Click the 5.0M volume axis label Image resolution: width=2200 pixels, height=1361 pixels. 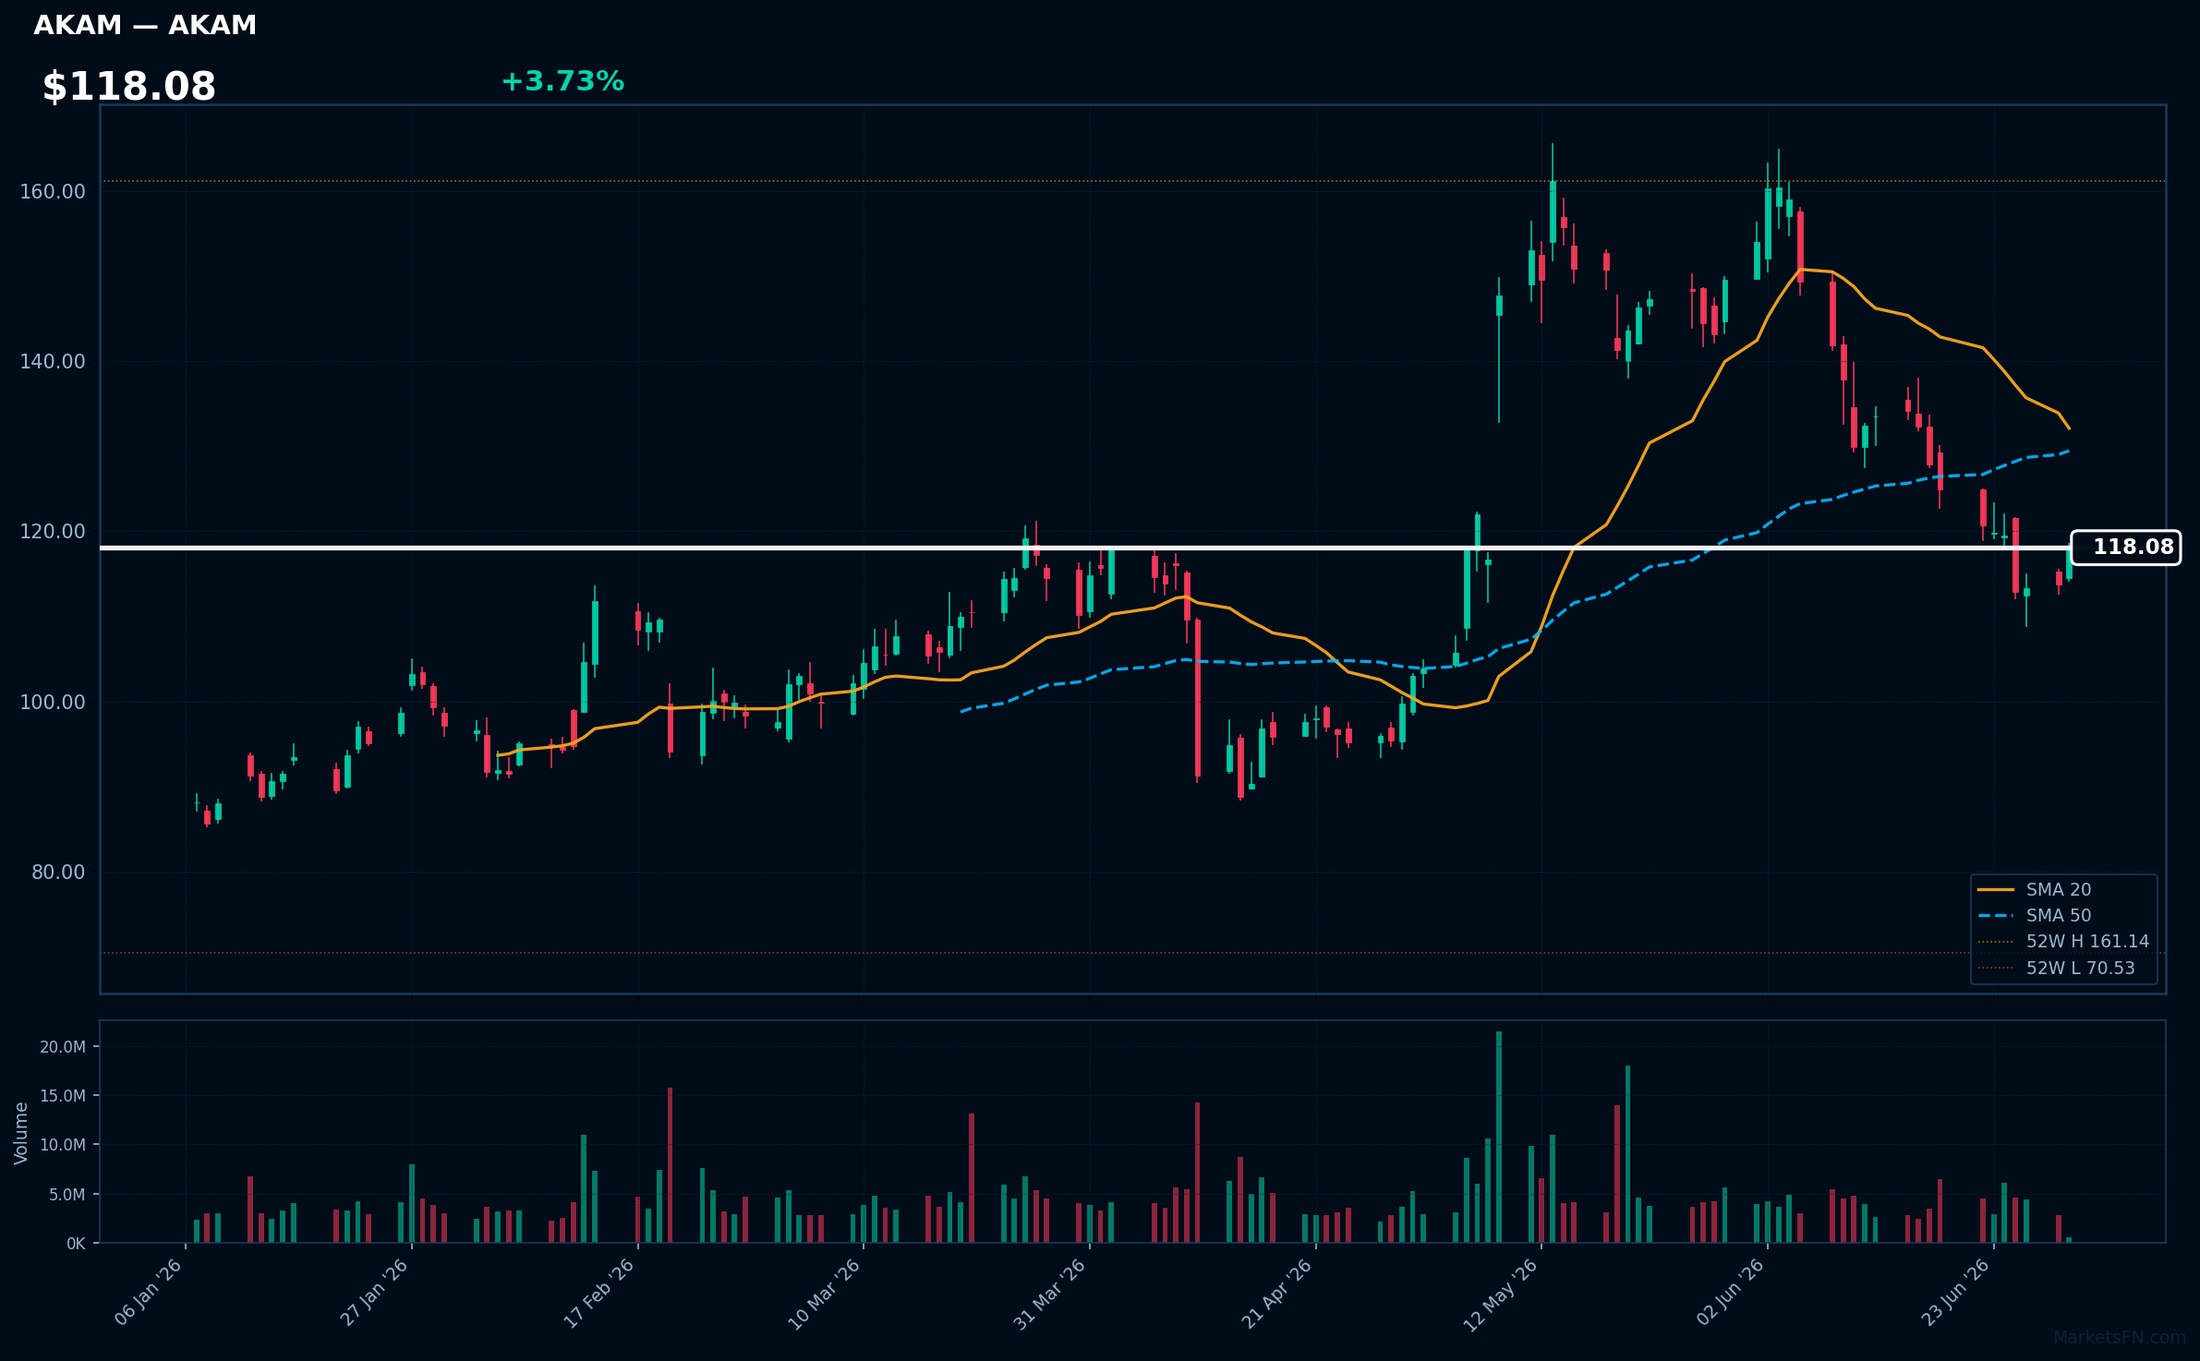click(67, 1195)
